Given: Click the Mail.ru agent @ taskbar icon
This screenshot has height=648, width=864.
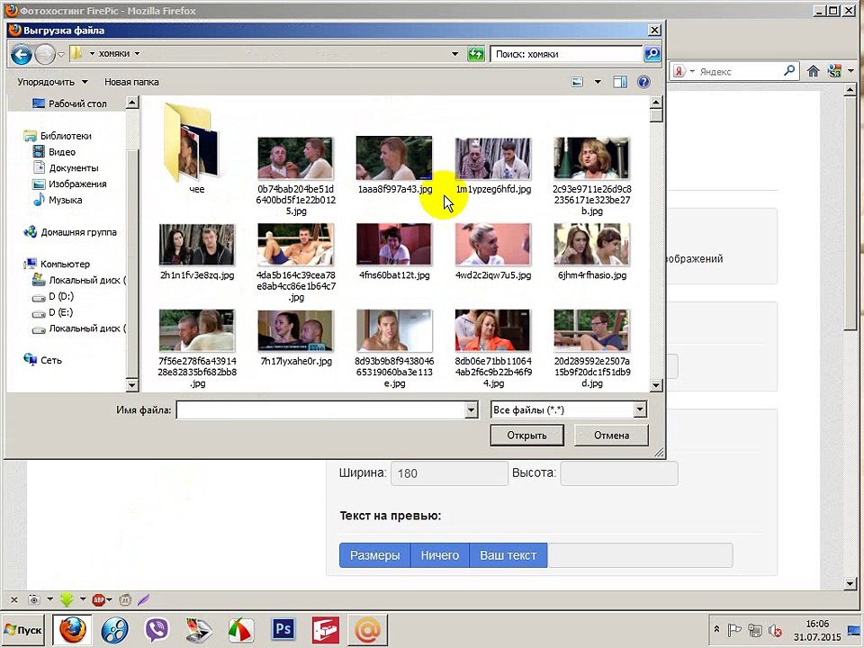Looking at the screenshot, I should 367,630.
